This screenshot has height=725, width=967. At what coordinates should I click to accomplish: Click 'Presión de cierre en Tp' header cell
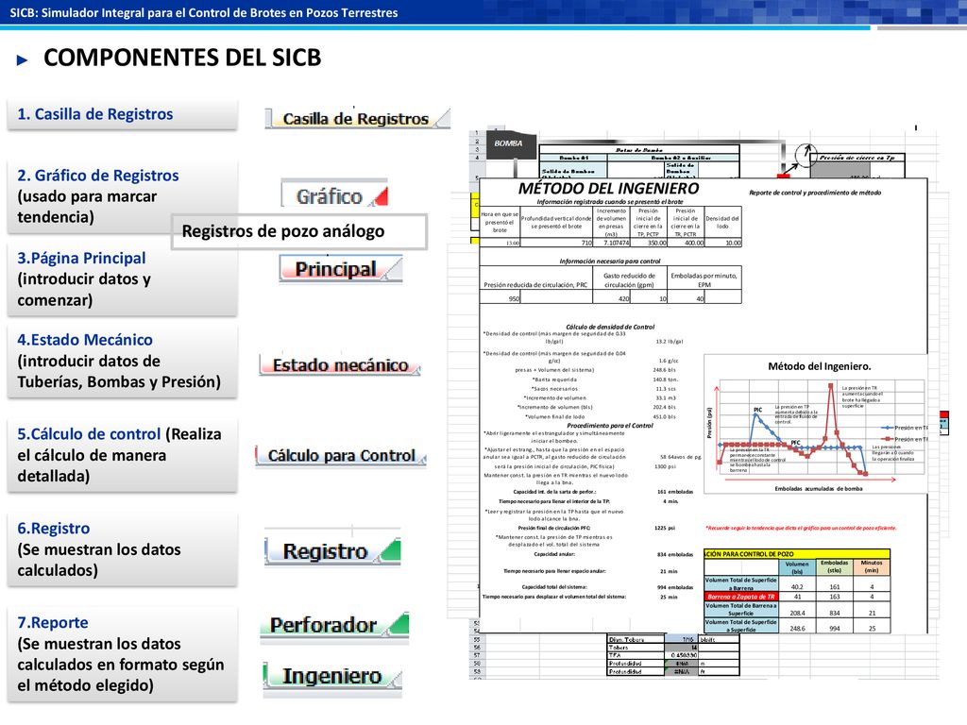(857, 158)
